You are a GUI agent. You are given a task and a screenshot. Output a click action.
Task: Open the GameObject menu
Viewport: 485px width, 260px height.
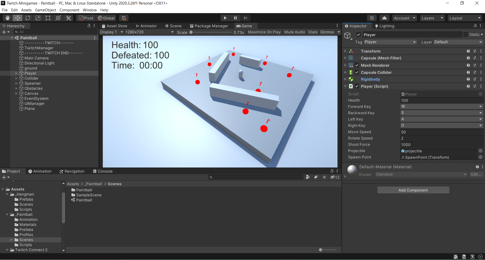click(x=45, y=10)
